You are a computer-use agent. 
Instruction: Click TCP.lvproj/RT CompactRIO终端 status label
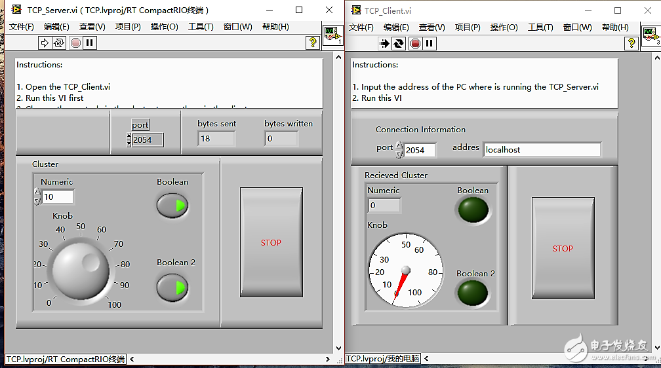(66, 359)
